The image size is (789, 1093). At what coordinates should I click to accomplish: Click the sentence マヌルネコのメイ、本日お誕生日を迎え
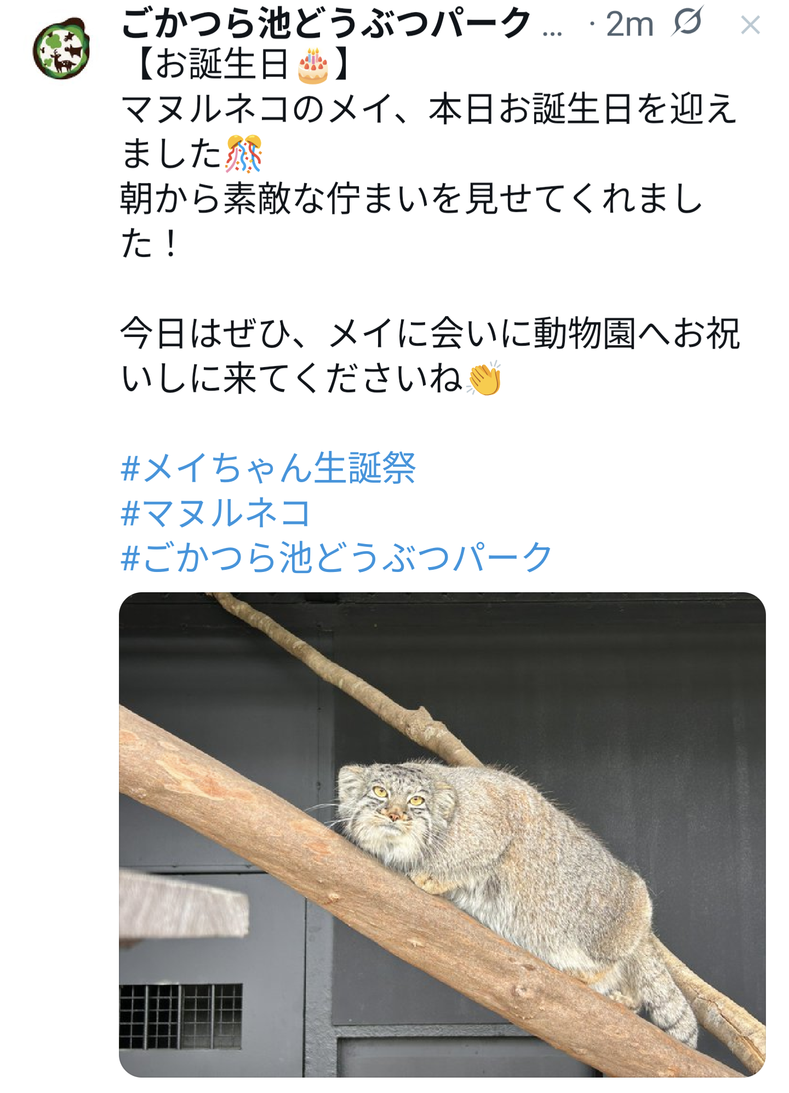pyautogui.click(x=429, y=108)
